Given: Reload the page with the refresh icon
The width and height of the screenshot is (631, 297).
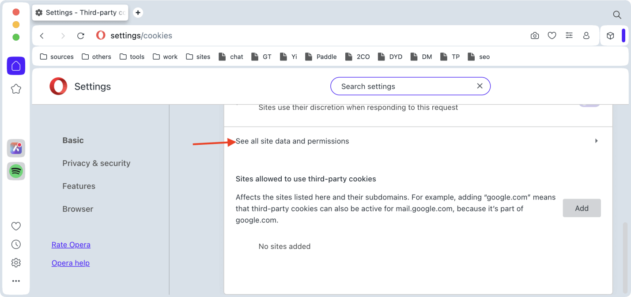Looking at the screenshot, I should (80, 36).
